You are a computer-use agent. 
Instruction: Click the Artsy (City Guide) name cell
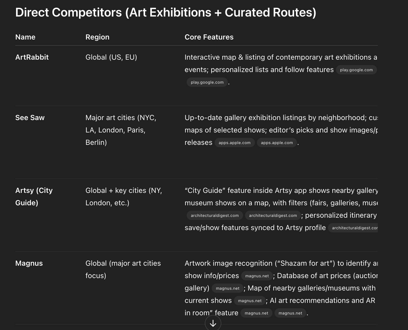point(34,197)
